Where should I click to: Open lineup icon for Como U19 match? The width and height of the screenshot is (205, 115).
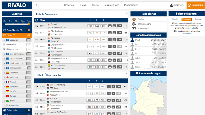tap(110, 26)
